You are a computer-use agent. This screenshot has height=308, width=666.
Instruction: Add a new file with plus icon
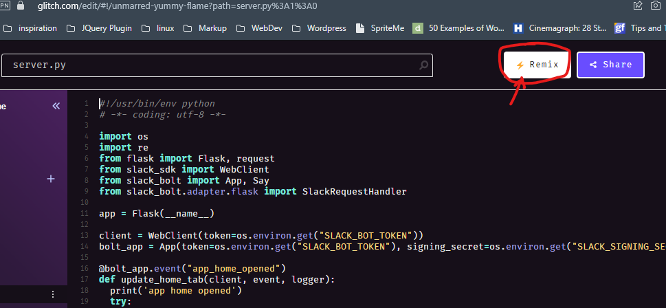(x=50, y=179)
